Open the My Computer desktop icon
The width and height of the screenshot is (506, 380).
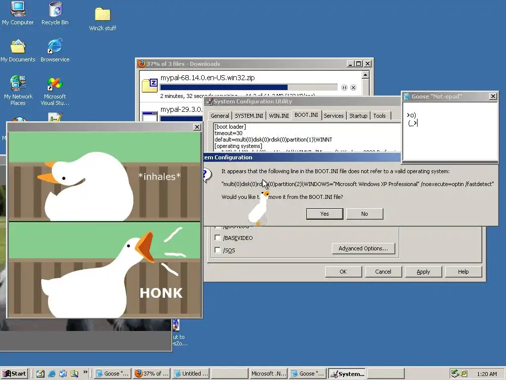[18, 13]
